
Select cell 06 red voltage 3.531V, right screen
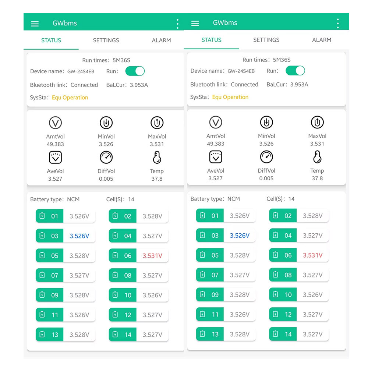coord(312,255)
